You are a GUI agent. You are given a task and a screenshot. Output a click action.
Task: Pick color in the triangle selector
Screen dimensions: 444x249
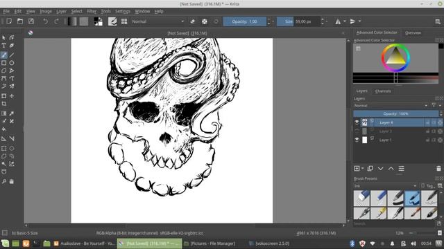pos(395,57)
